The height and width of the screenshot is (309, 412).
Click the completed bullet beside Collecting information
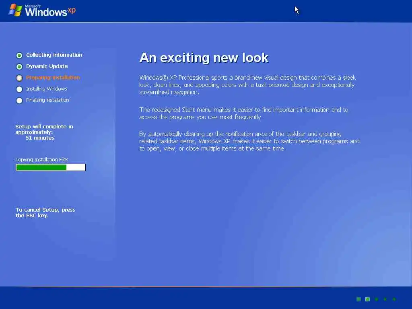coord(19,56)
